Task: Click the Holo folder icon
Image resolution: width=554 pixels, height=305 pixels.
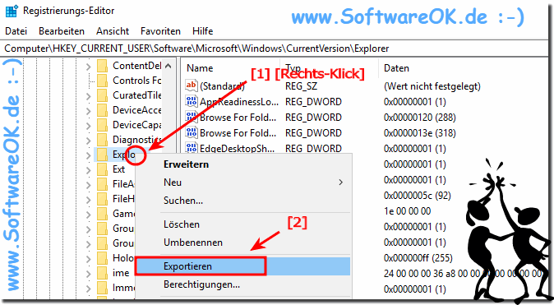Action: click(x=103, y=258)
